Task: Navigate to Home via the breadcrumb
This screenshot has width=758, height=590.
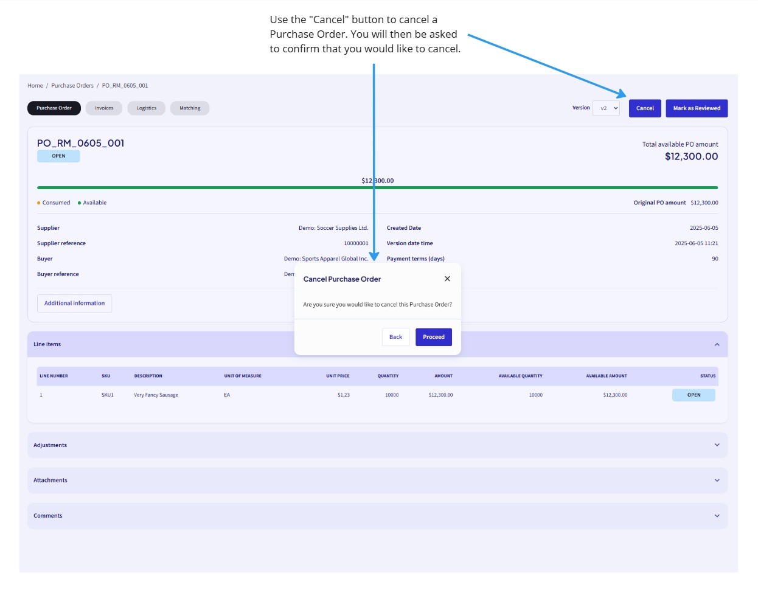Action: pyautogui.click(x=35, y=85)
